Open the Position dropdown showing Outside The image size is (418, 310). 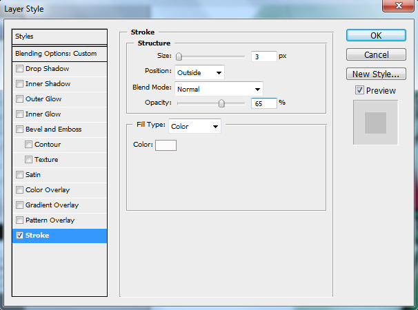click(199, 72)
